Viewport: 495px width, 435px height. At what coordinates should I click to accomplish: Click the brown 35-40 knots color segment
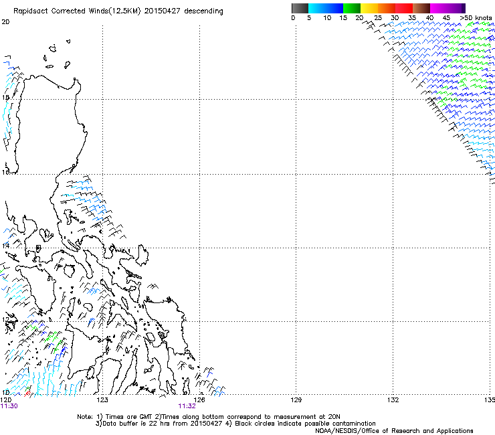coord(421,8)
